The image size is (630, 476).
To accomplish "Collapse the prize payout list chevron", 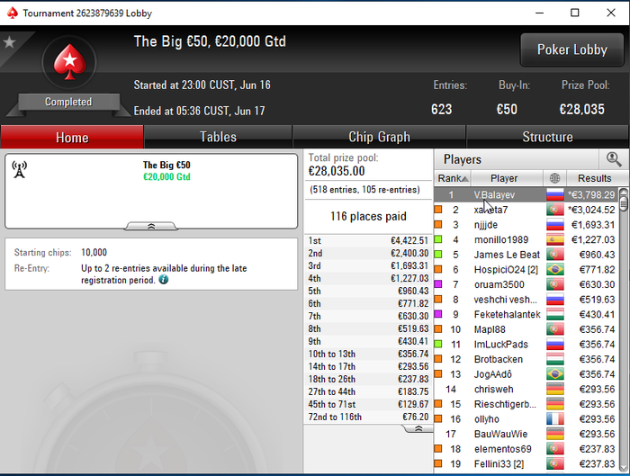I will 418,428.
